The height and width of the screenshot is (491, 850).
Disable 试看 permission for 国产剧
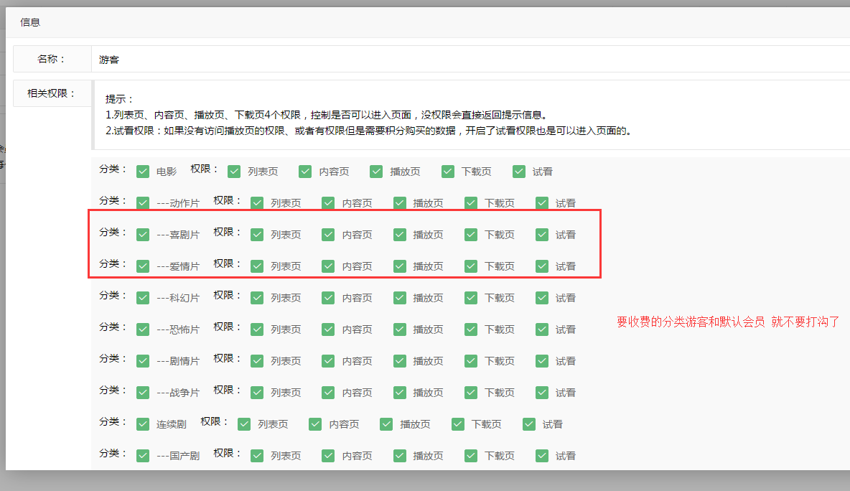click(x=541, y=455)
